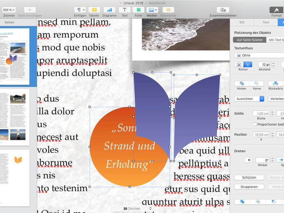Switch to the Stil tab
The image size is (284, 213).
point(242,22)
